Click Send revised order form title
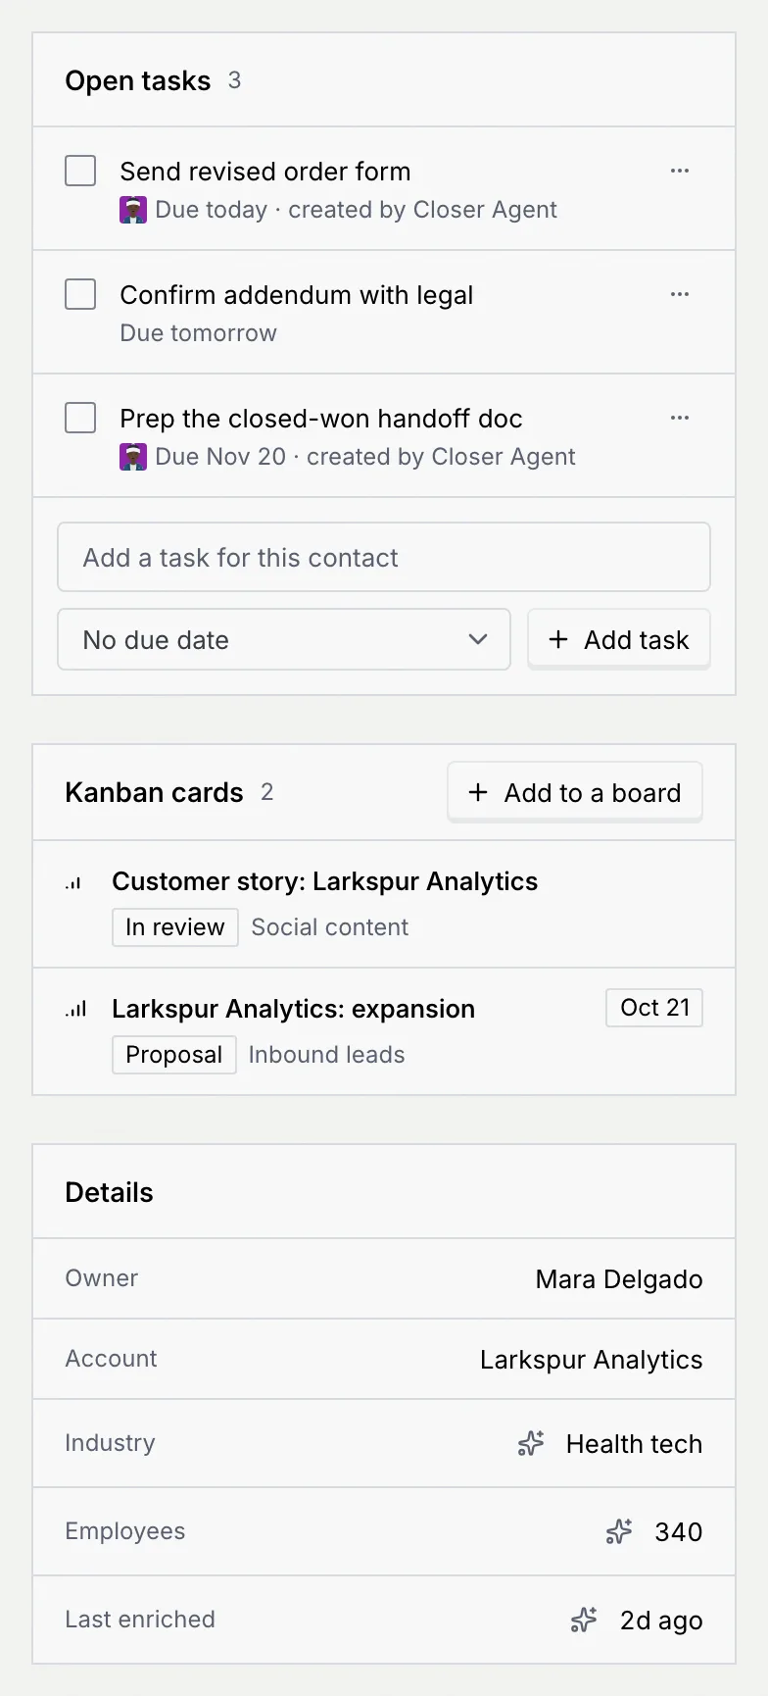This screenshot has width=768, height=1696. [265, 172]
